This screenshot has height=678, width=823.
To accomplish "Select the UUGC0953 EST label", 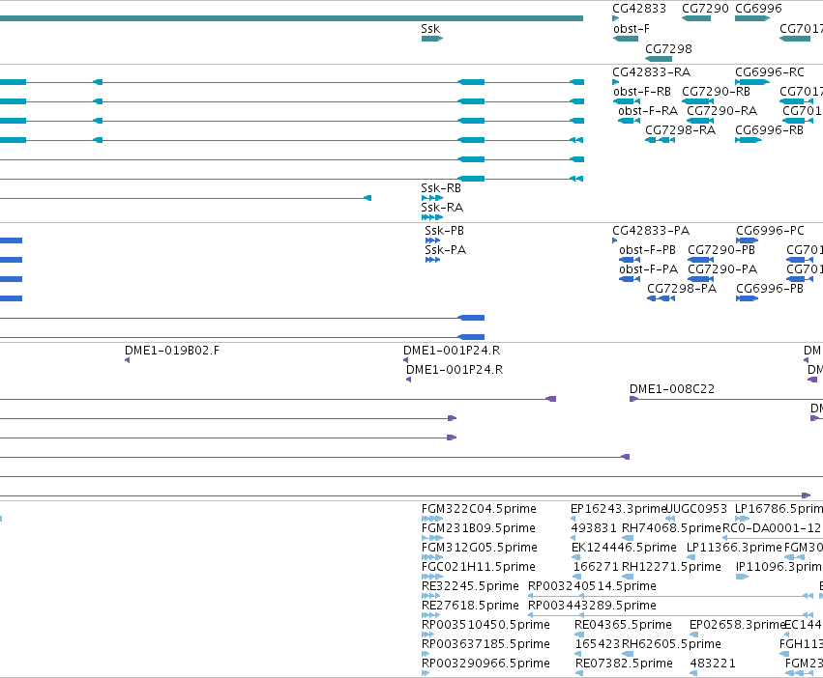I will coord(696,509).
